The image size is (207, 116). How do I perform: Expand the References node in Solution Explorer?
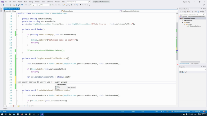182,20
